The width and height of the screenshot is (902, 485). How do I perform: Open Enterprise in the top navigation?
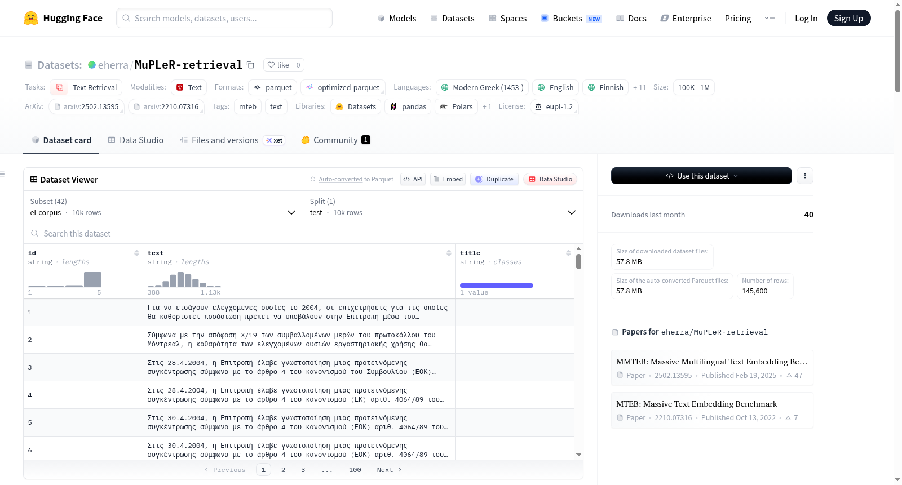(686, 18)
